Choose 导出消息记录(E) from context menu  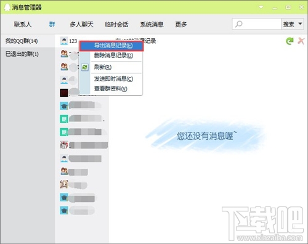point(111,46)
